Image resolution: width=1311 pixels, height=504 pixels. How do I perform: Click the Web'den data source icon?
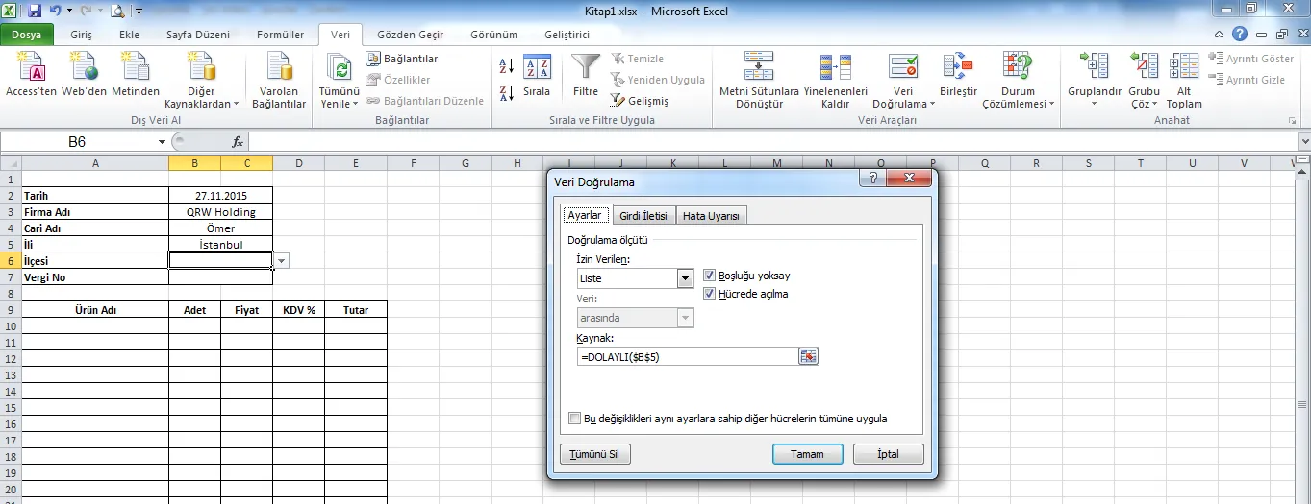[84, 68]
